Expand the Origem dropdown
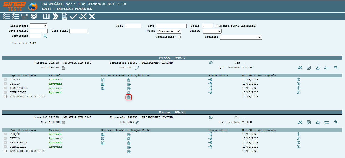 pyautogui.click(x=212, y=31)
